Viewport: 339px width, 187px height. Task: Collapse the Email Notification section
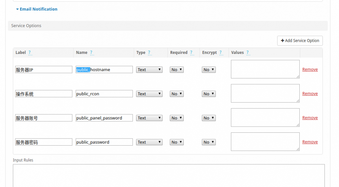(x=37, y=9)
